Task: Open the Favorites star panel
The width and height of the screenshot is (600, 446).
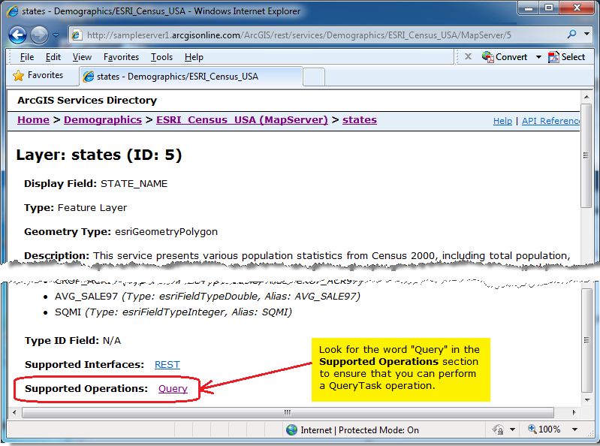Action: point(38,75)
